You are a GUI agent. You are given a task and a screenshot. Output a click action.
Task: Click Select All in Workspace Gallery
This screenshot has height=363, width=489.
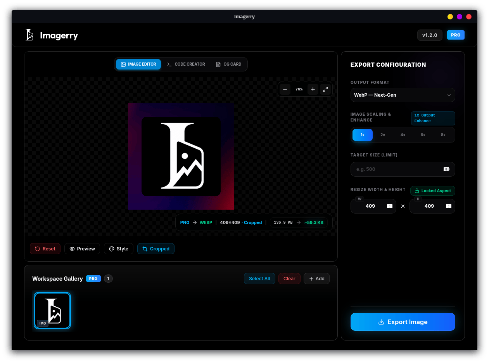coord(259,279)
